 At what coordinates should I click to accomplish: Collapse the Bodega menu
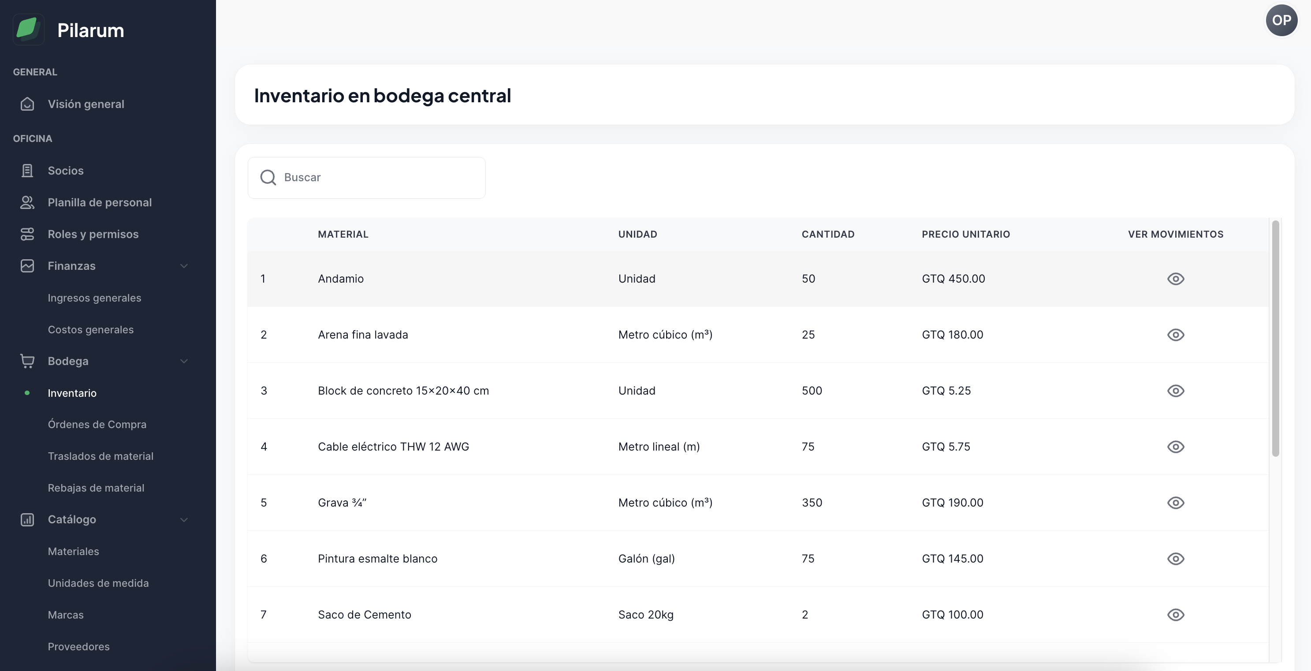[x=184, y=361]
